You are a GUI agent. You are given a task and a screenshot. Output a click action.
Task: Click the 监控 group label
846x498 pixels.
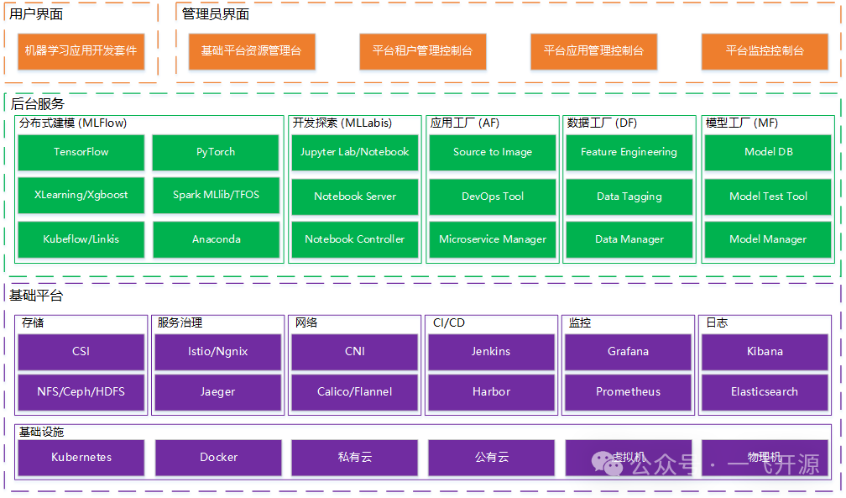[579, 323]
